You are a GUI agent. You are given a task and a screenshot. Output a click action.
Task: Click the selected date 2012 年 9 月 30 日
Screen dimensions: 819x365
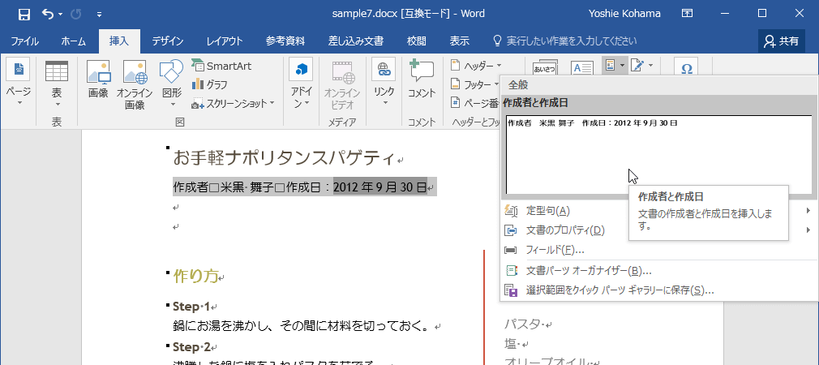pyautogui.click(x=379, y=187)
